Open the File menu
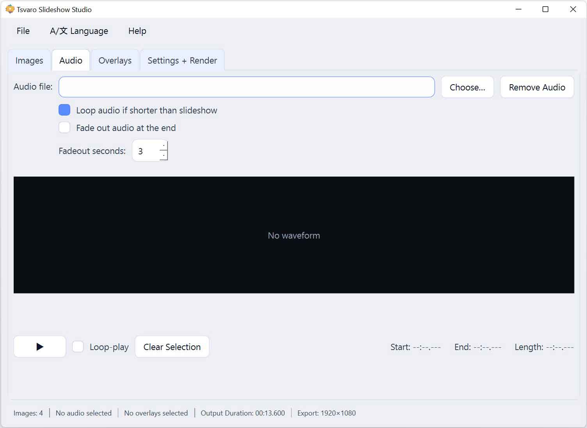 (x=23, y=31)
